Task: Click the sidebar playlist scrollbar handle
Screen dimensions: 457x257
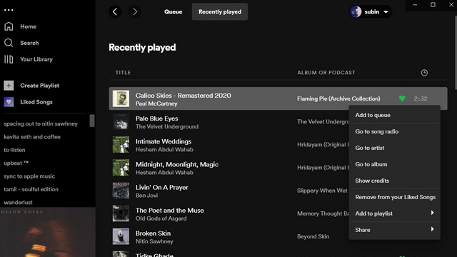Action: point(92,121)
